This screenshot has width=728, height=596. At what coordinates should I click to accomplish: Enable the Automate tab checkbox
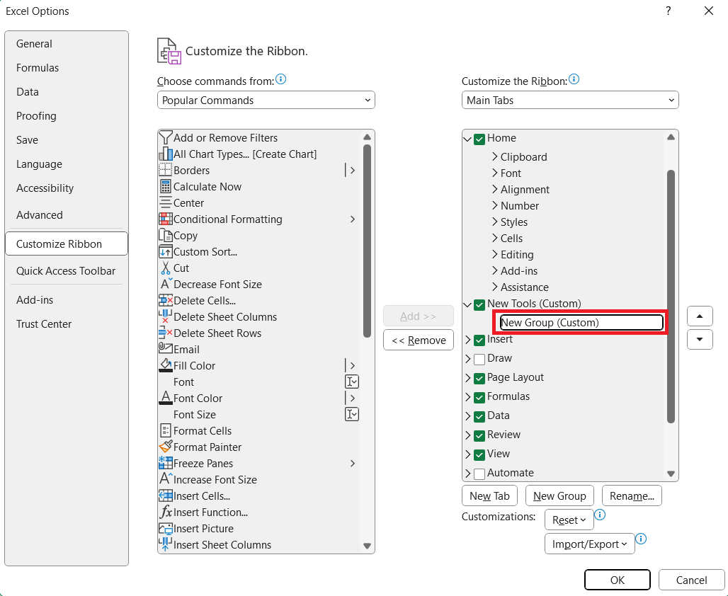click(x=479, y=474)
